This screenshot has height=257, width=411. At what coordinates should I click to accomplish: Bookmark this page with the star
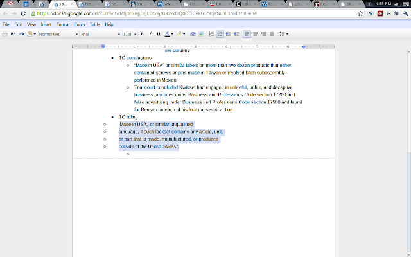pos(360,13)
